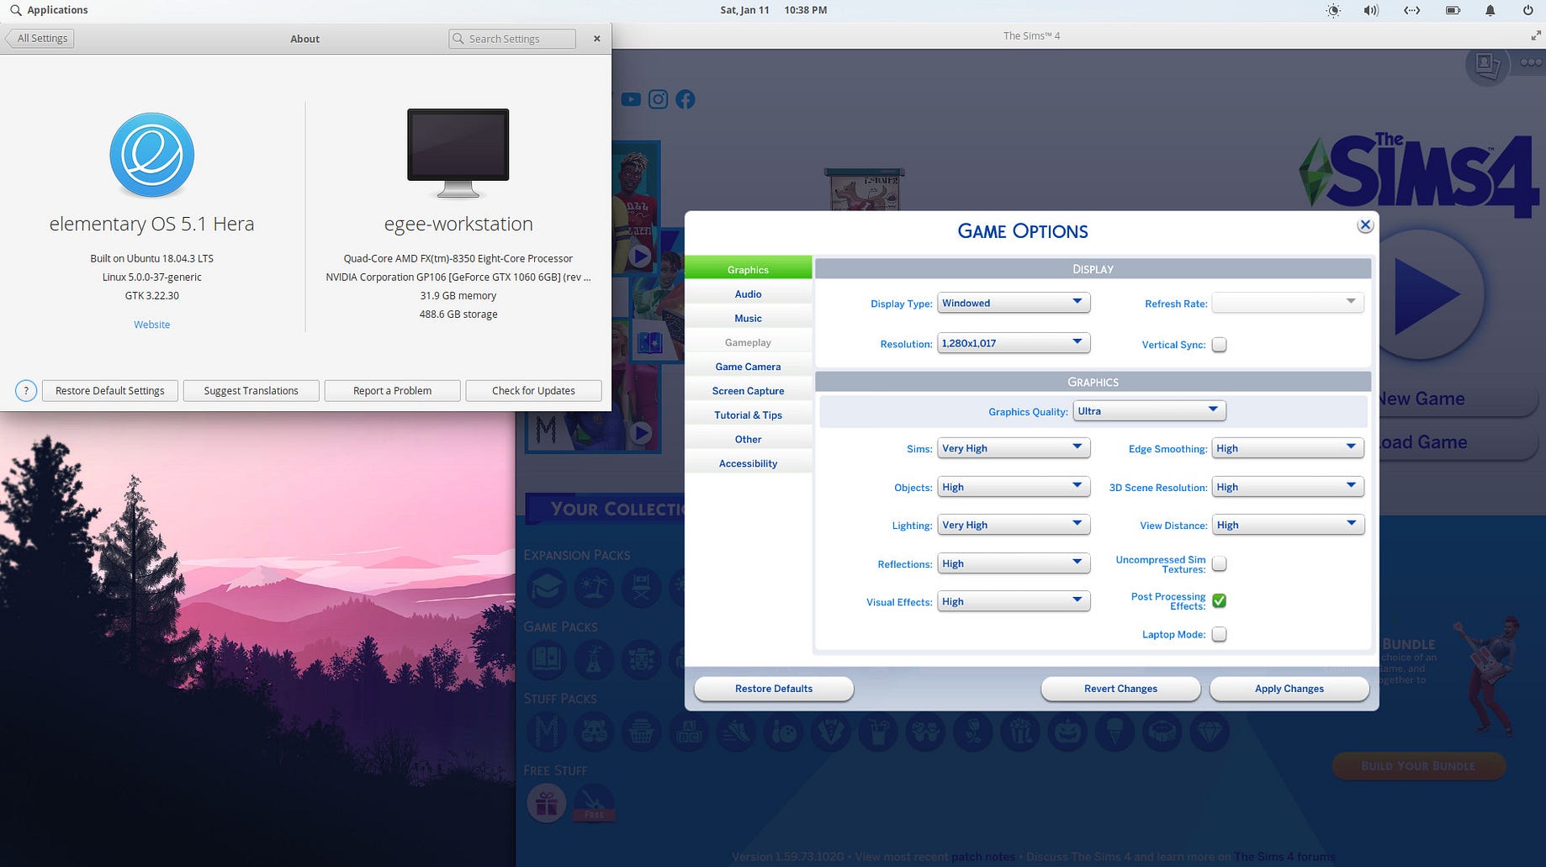The image size is (1546, 867).
Task: Open the Graphics Quality dropdown
Action: pyautogui.click(x=1149, y=411)
